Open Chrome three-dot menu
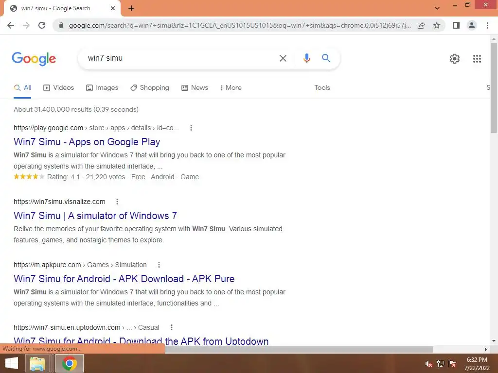 click(x=487, y=25)
